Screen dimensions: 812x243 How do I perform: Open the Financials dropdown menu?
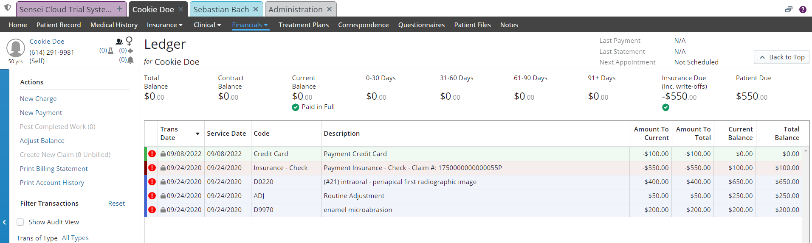[250, 25]
